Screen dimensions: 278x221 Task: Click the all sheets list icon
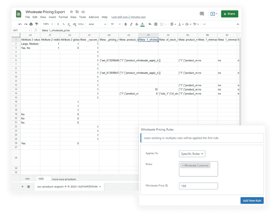pyautogui.click(x=29, y=187)
